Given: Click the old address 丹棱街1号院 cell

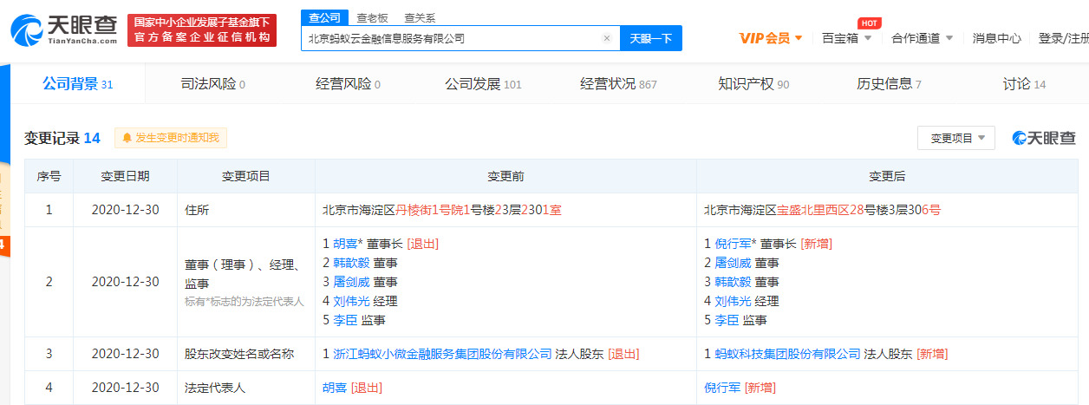Looking at the screenshot, I should point(505,210).
